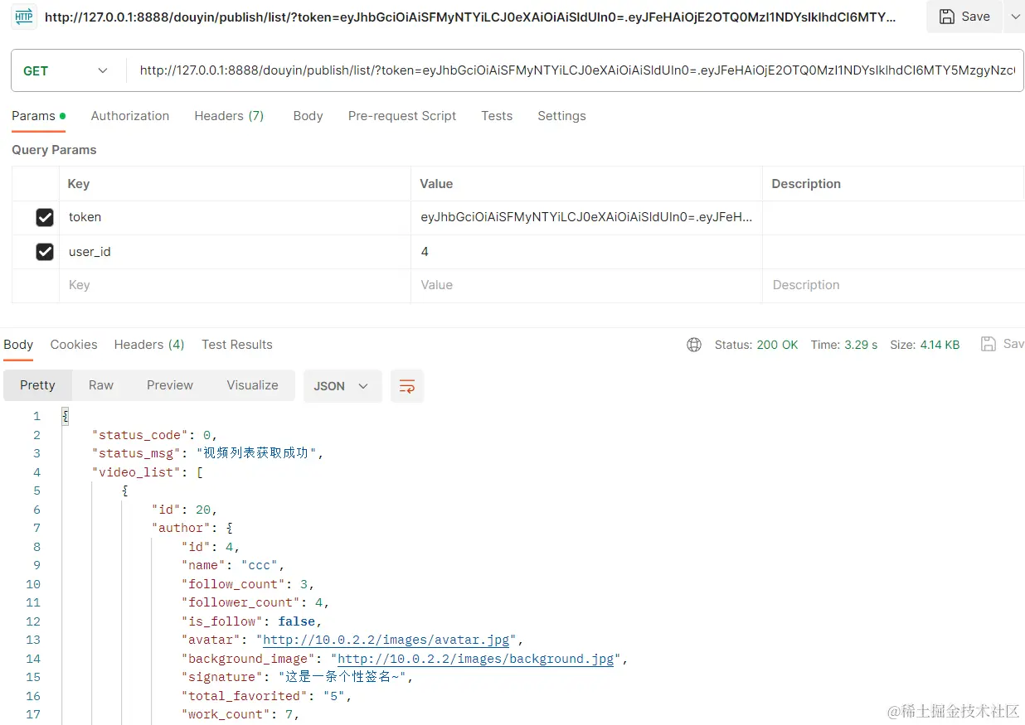The image size is (1025, 725).
Task: Expand the arrow next to Save button
Action: pos(1015,17)
